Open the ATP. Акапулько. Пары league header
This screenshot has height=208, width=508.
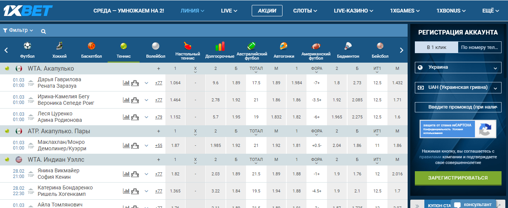59,131
